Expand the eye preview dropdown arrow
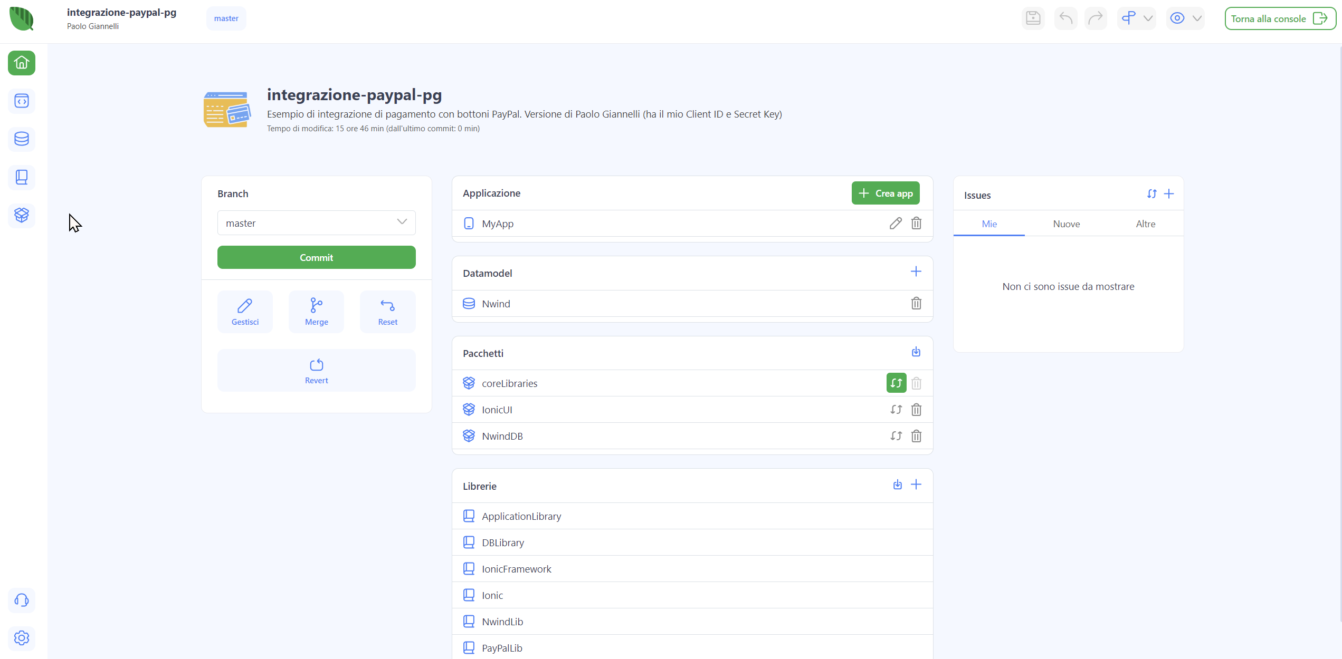 point(1197,18)
